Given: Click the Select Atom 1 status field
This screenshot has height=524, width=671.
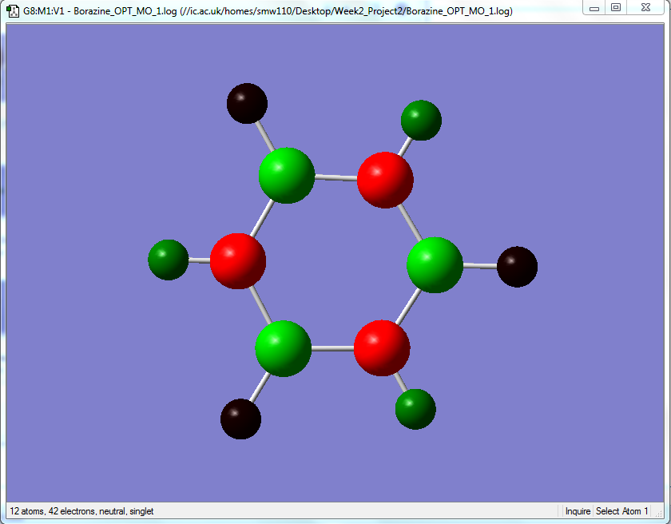Looking at the screenshot, I should [x=621, y=511].
